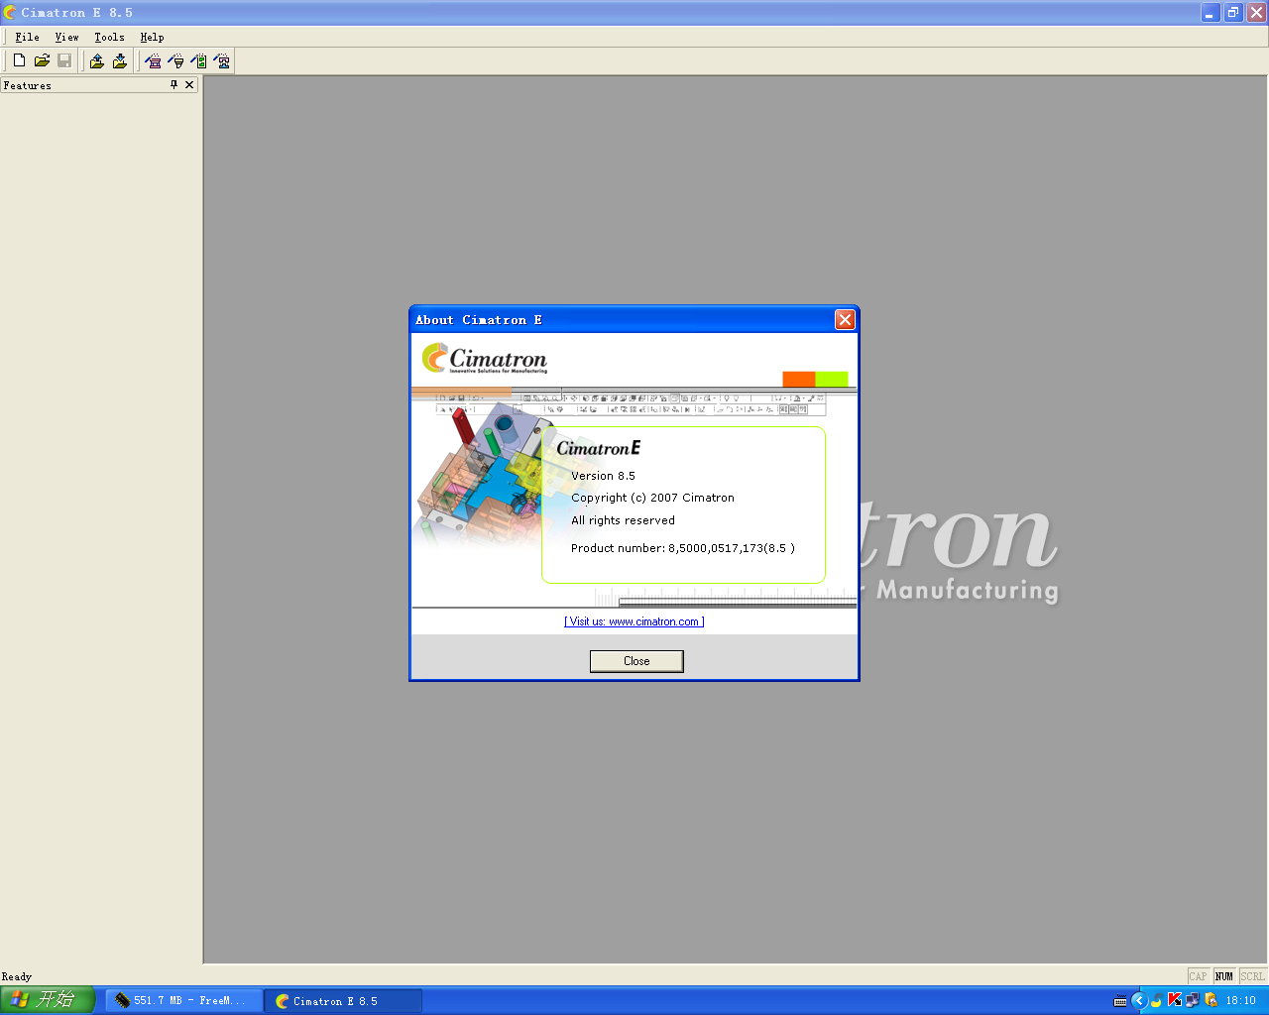Screen dimensions: 1269x1015
Task: Click the blue-yellow swirl tray icon
Action: (1157, 1000)
